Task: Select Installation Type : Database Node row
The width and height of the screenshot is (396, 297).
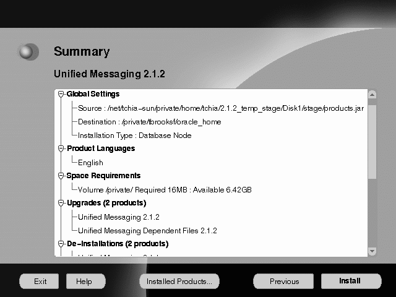Action: [x=135, y=136]
